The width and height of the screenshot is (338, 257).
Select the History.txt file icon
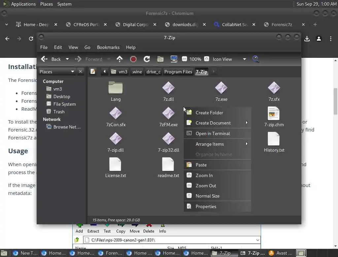[274, 139]
